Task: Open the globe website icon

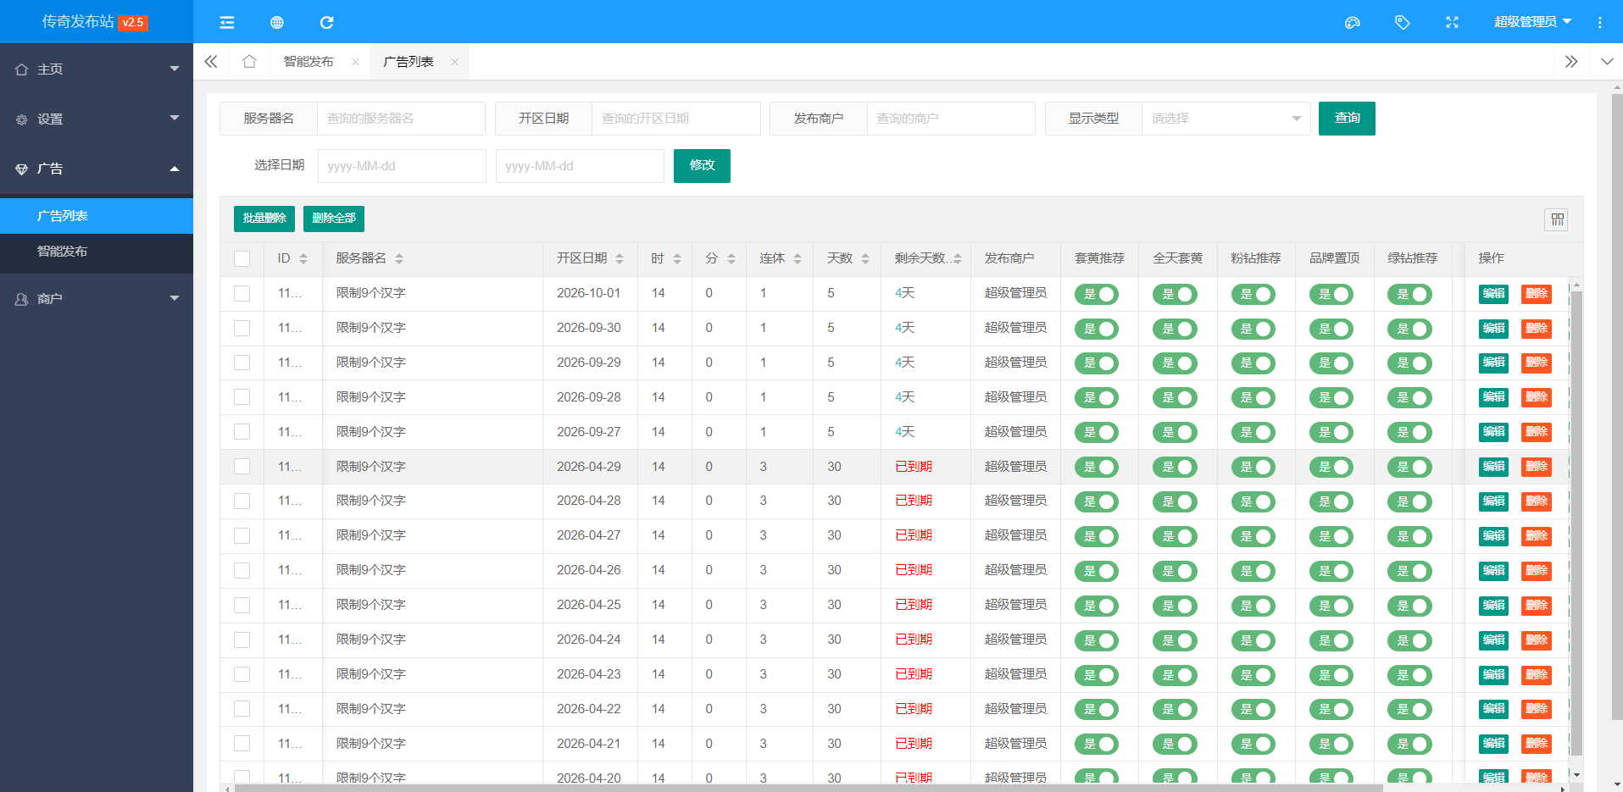Action: pos(277,23)
